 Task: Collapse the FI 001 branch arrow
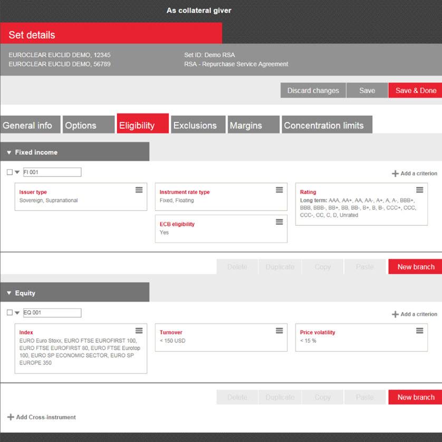pos(17,172)
